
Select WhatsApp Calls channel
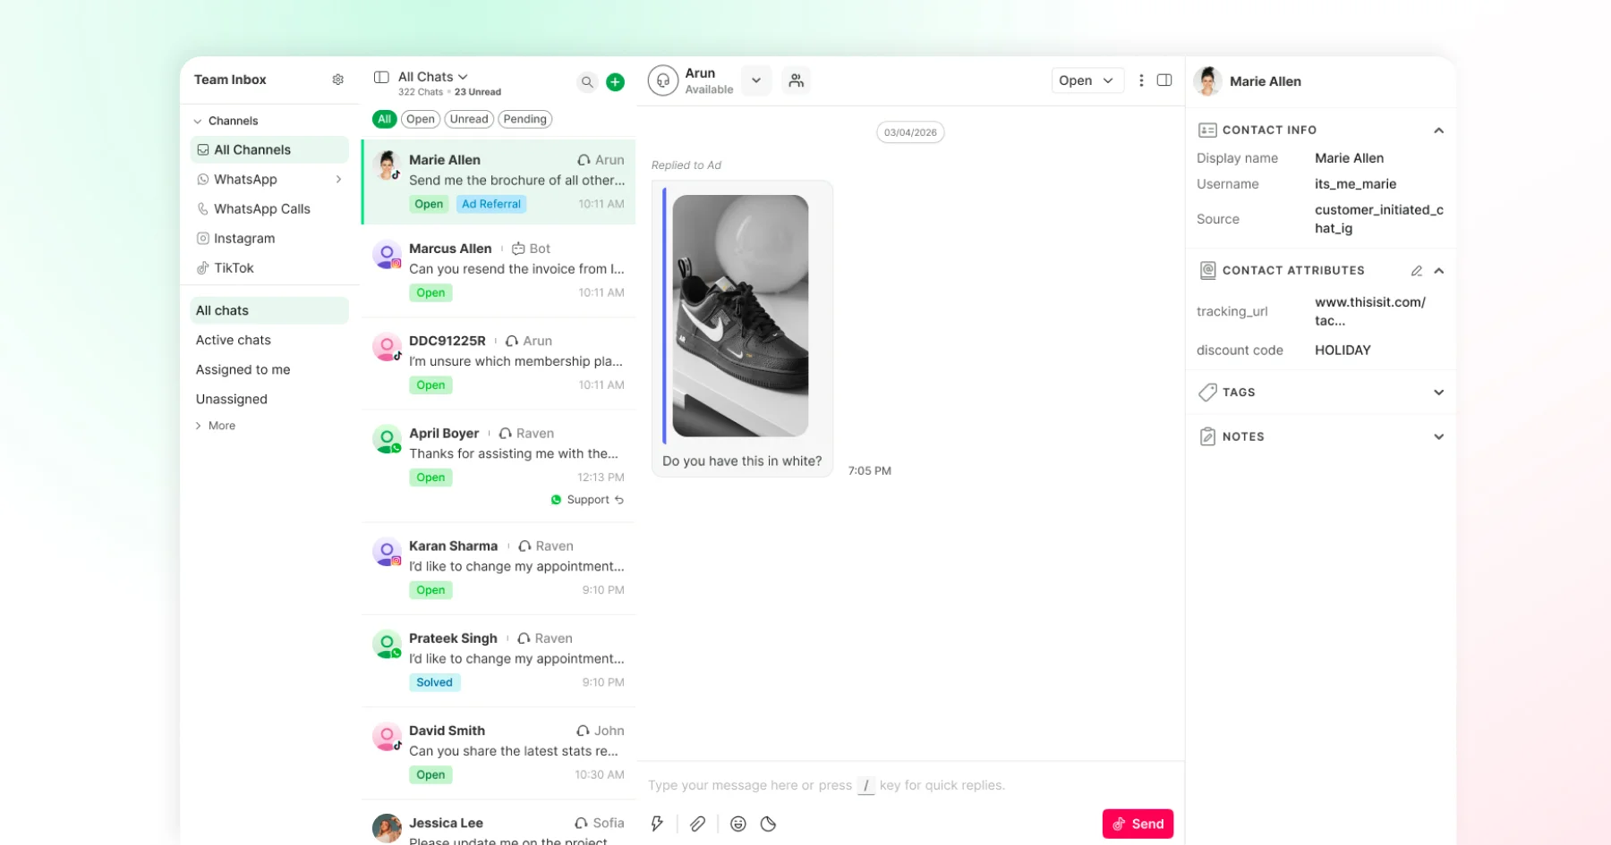[x=269, y=208]
